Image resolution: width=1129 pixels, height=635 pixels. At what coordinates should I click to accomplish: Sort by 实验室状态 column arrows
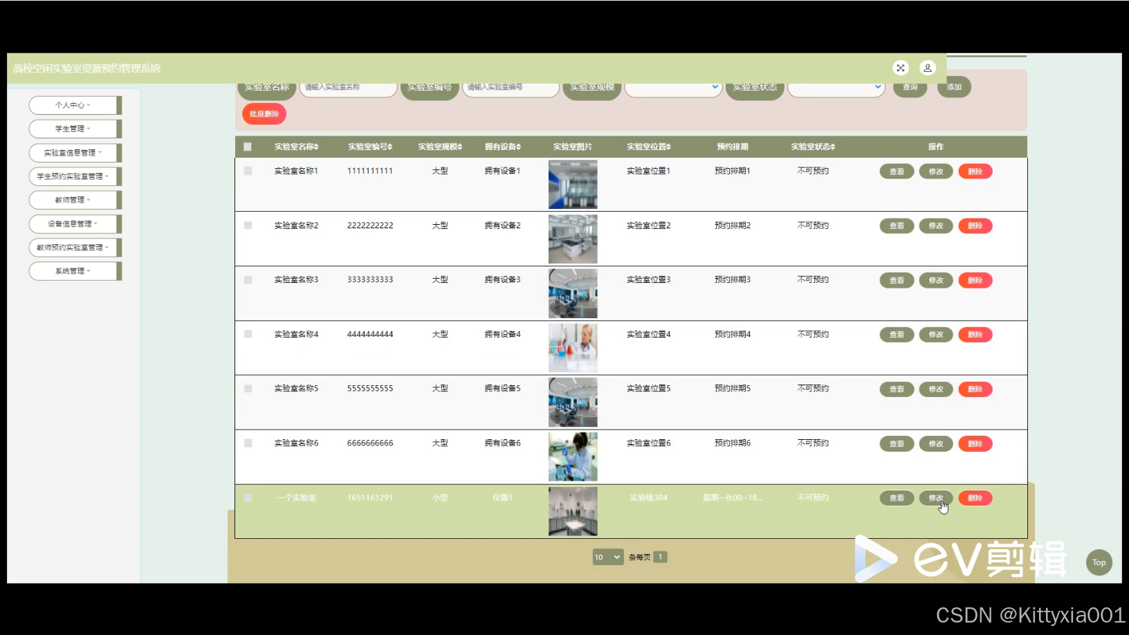833,147
